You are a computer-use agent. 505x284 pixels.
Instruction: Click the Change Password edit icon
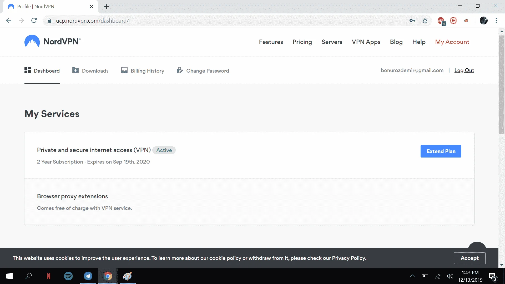pos(180,70)
